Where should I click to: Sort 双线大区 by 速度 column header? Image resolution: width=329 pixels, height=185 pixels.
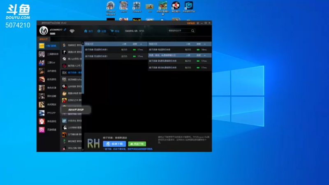coord(135,44)
